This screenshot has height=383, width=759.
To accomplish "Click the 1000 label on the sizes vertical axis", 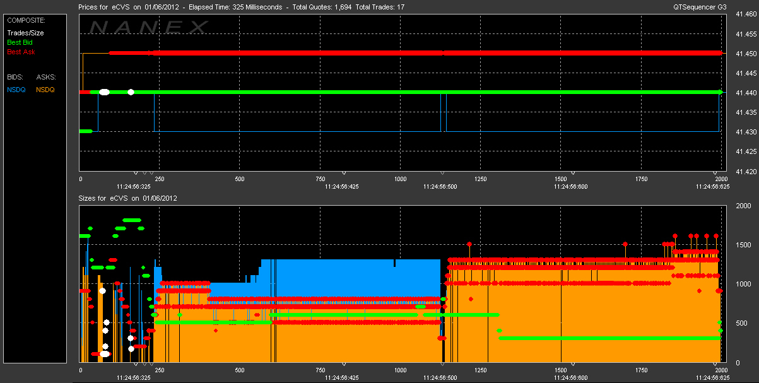I will (x=743, y=284).
